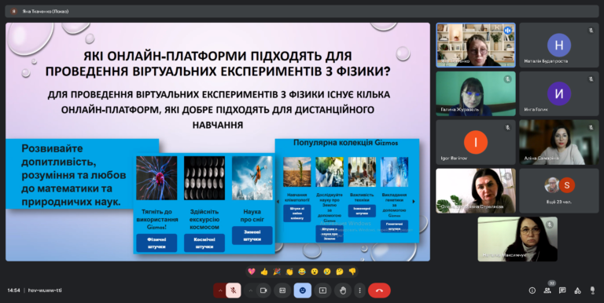Send the thinking face reaction
The image size is (604, 303).
340,272
